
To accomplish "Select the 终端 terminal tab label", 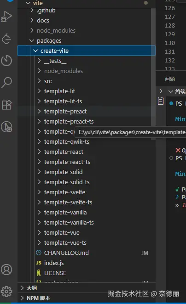I will (x=180, y=91).
